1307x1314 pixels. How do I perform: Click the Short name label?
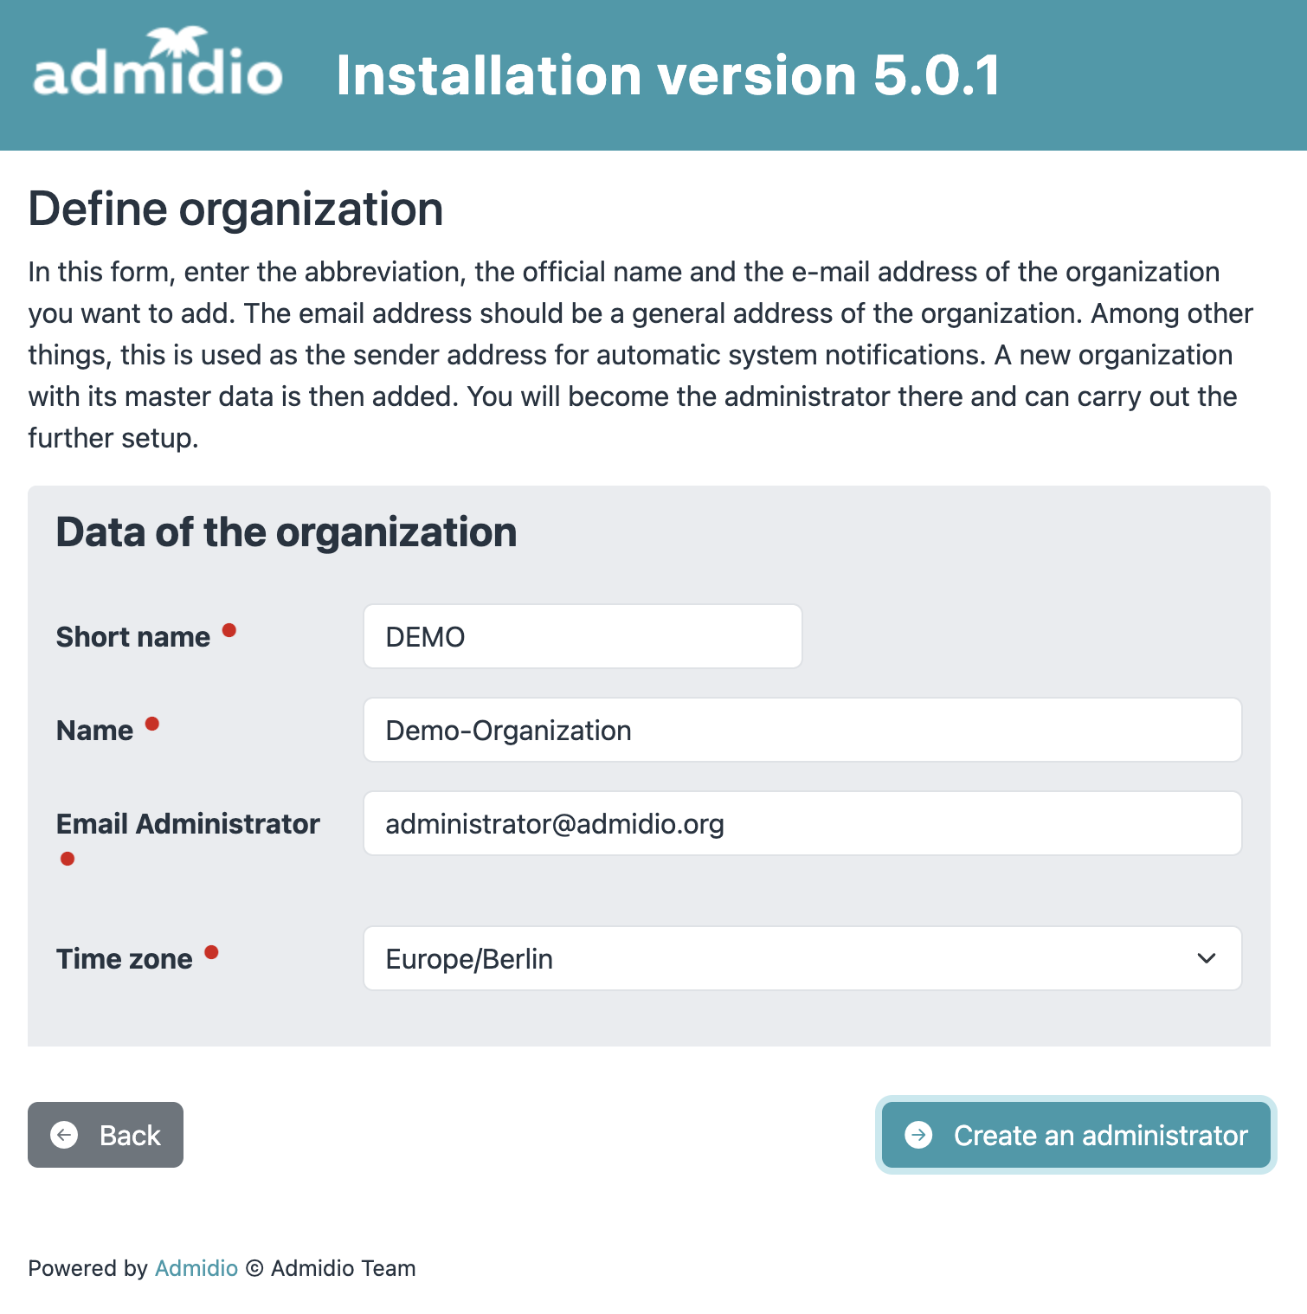133,637
